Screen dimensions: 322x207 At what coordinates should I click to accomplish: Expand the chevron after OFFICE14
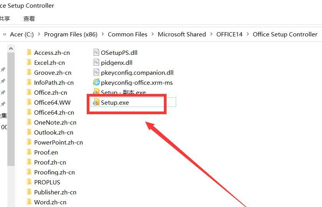click(x=248, y=34)
